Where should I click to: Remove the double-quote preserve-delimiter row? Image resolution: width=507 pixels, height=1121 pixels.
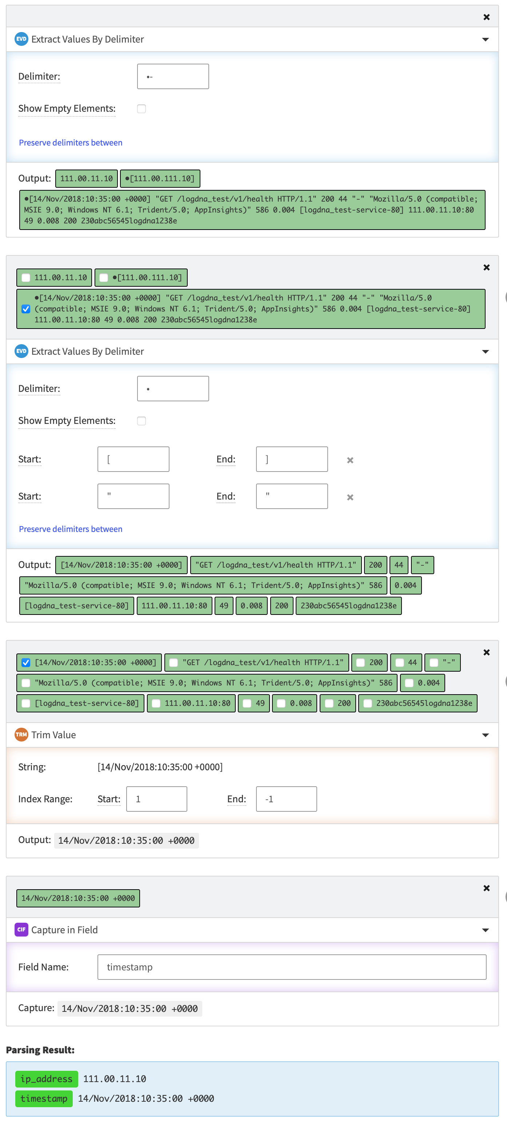(x=350, y=497)
